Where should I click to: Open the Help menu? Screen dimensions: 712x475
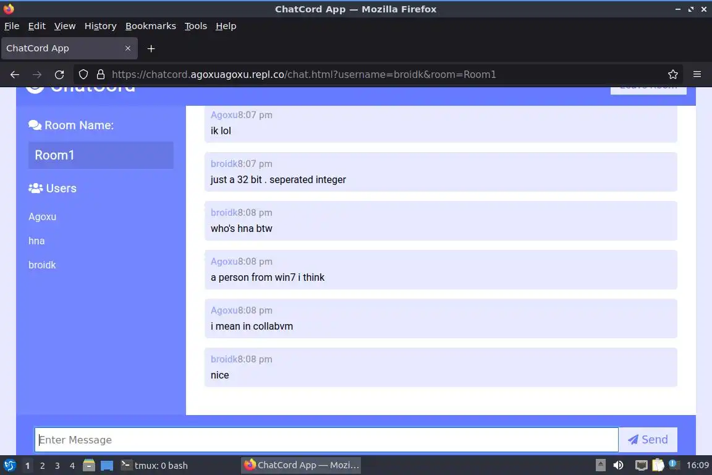pyautogui.click(x=226, y=26)
